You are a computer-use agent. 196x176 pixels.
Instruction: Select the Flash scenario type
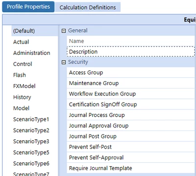(35, 75)
